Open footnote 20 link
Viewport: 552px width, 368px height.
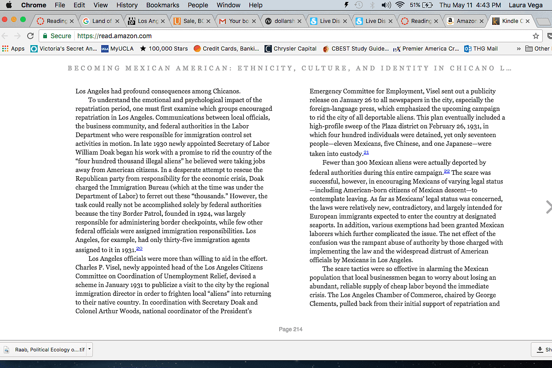[139, 248]
